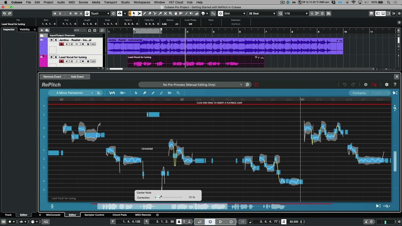Click the Add Event button

[77, 77]
